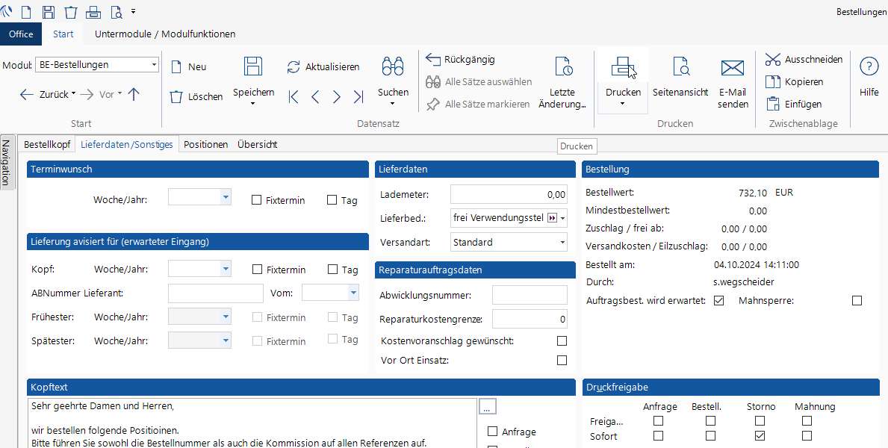This screenshot has height=448, width=888.
Task: Open Seitenansicht print preview
Action: tap(680, 67)
